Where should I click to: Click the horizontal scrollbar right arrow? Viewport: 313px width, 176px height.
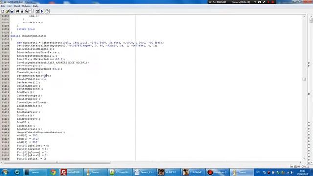tap(301, 162)
